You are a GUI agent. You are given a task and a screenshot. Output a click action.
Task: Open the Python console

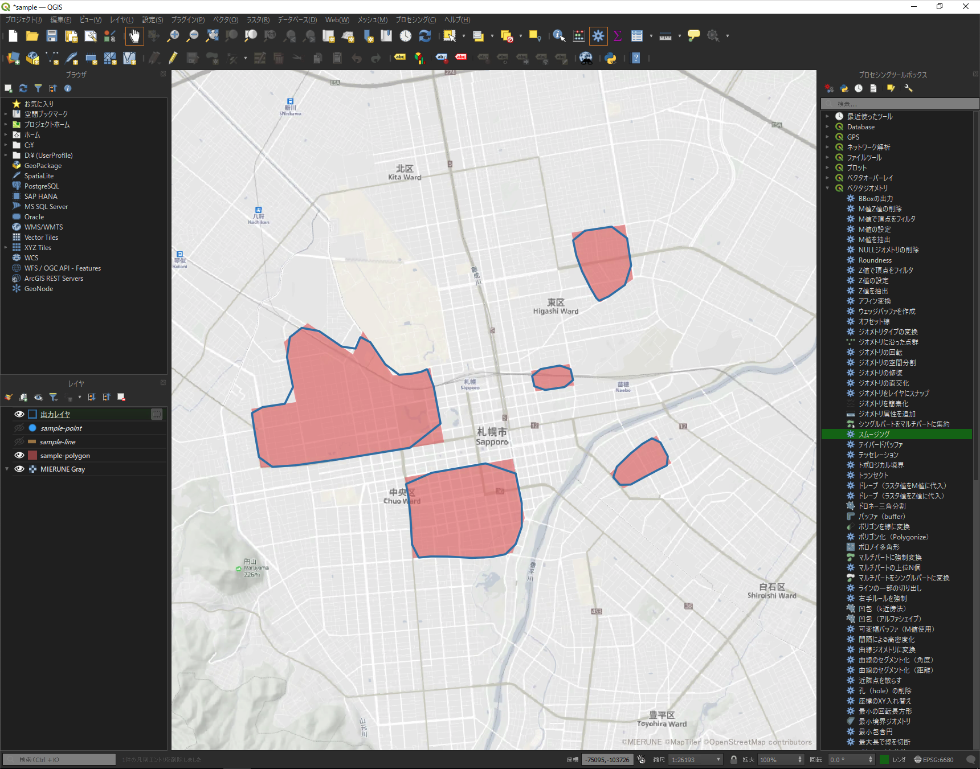coord(611,58)
